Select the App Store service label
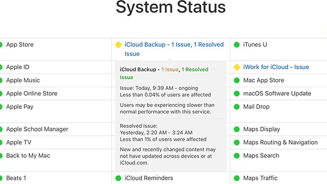 pyautogui.click(x=20, y=45)
